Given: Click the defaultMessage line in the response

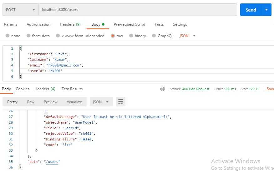Looking at the screenshot, I should coord(108,117).
